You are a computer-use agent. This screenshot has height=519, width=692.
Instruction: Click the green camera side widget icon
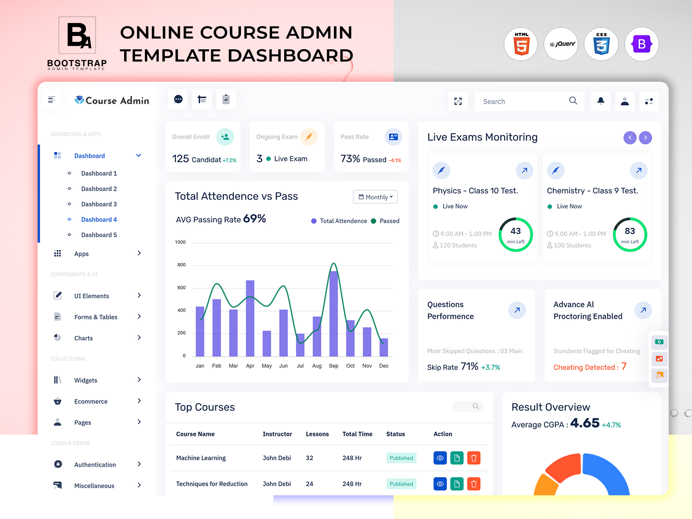coord(659,342)
